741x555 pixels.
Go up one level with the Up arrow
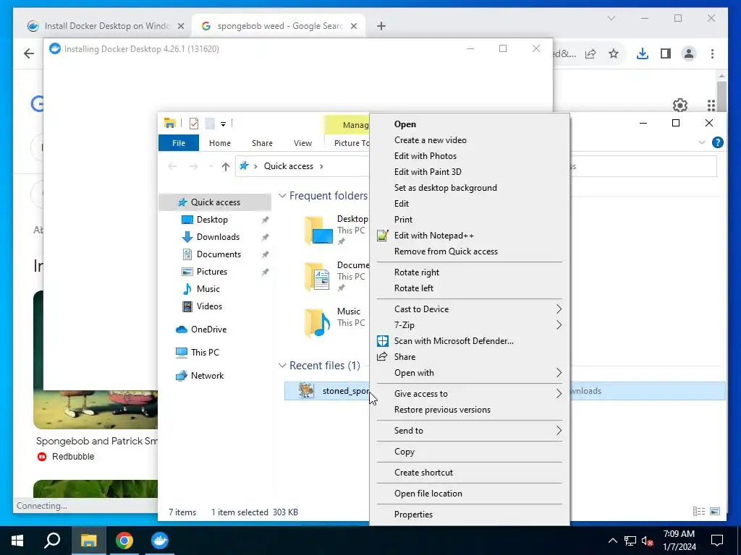(226, 166)
